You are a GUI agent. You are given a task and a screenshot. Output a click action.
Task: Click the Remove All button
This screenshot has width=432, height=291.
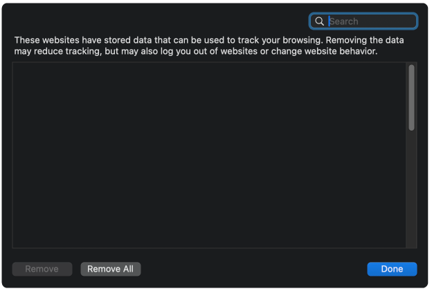[111, 269]
